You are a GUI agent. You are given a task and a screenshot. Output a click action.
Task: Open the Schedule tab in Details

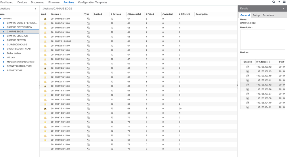coord(268,15)
